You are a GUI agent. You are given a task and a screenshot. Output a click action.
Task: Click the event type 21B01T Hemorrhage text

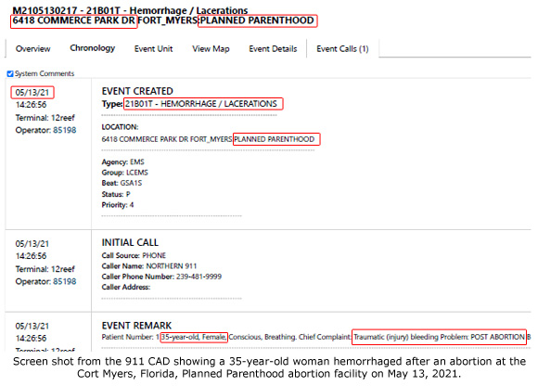point(201,104)
